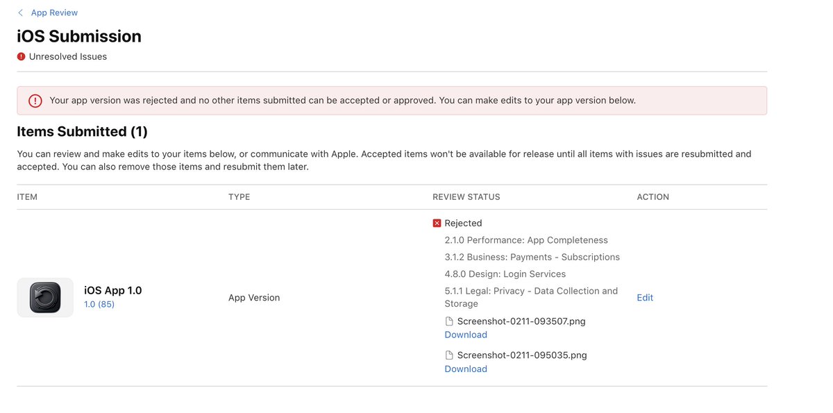
Task: Click the 'App Version' type cell
Action: [254, 298]
